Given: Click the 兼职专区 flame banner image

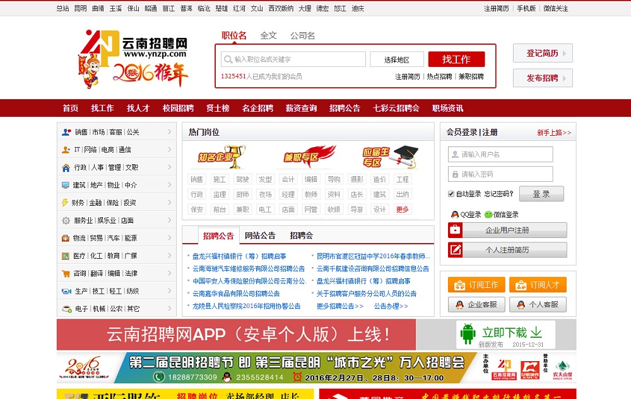Looking at the screenshot, I should (309, 157).
